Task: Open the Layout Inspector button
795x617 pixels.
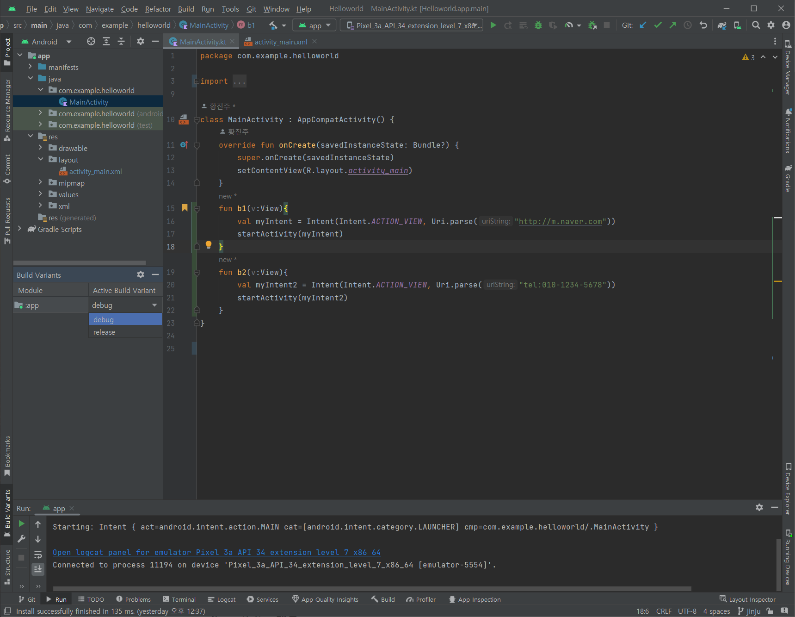Action: 747,599
